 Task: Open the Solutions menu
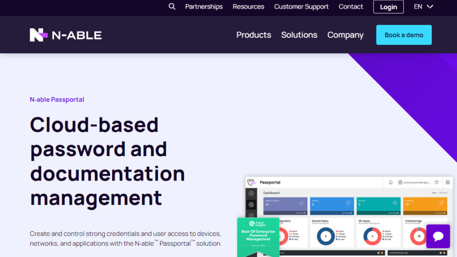click(x=299, y=35)
